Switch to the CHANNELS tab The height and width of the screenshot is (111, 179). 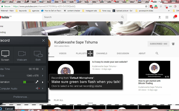102,53
